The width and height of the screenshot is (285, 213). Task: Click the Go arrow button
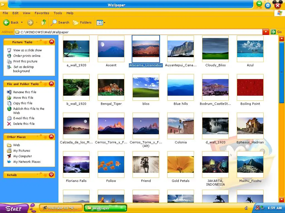pos(273,32)
